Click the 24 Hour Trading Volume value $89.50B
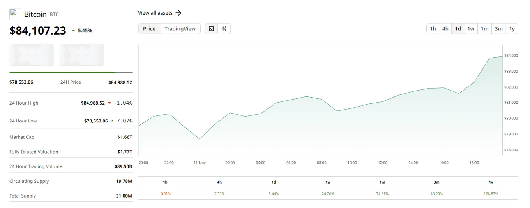Viewport: 530px width, 208px height. pyautogui.click(x=123, y=166)
